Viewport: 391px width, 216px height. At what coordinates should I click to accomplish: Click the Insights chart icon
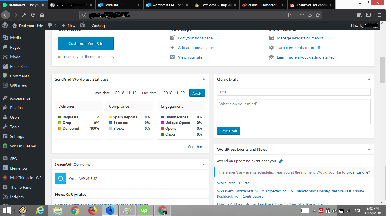coord(5,197)
